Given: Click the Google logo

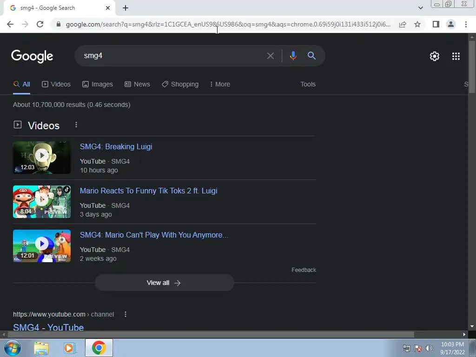Looking at the screenshot, I should pyautogui.click(x=32, y=56).
